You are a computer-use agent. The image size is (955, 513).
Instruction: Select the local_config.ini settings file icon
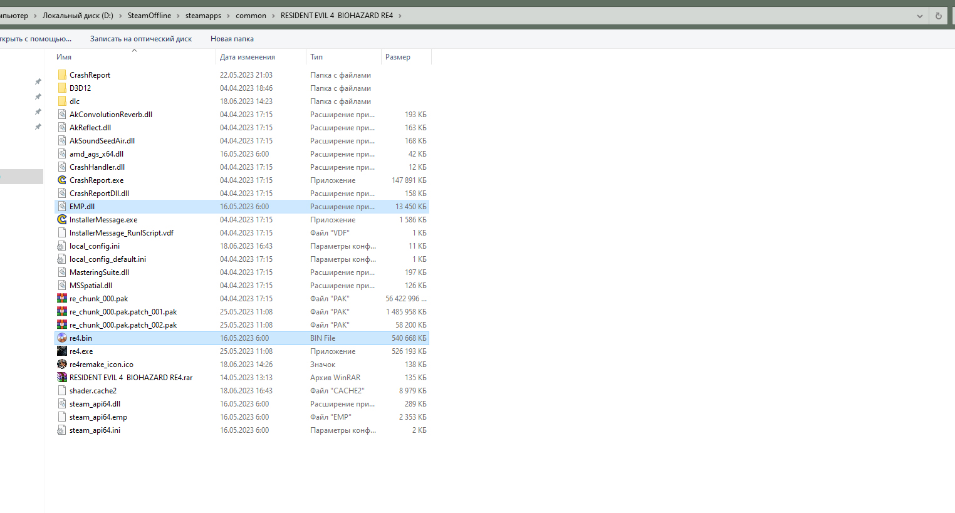click(62, 246)
